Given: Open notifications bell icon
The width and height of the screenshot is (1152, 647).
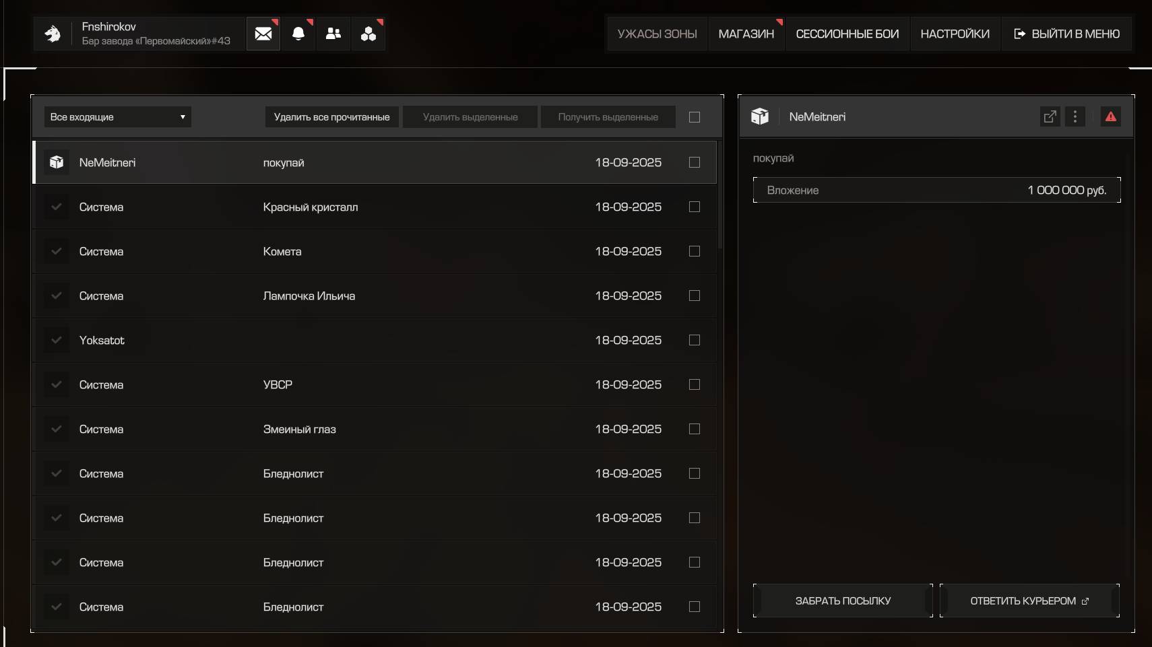Looking at the screenshot, I should (298, 34).
